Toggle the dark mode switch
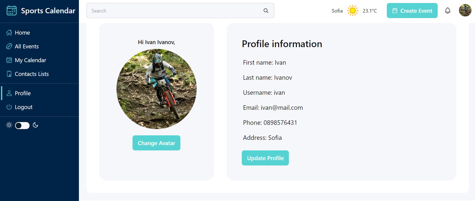The width and height of the screenshot is (475, 201). point(22,125)
